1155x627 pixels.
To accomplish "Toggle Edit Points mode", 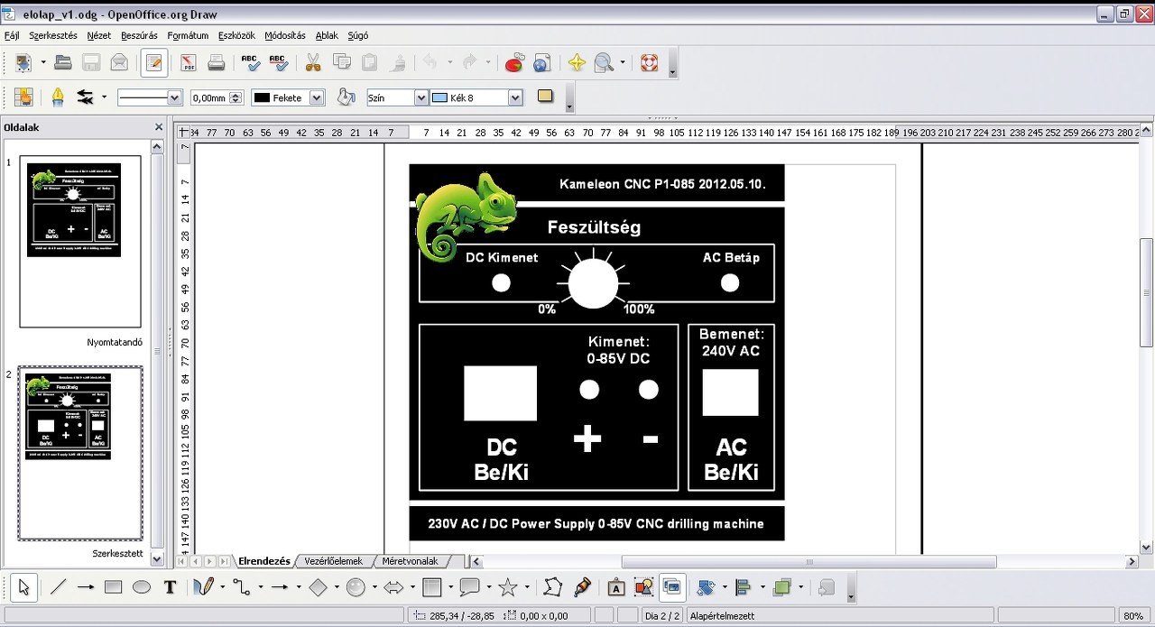I will (552, 587).
